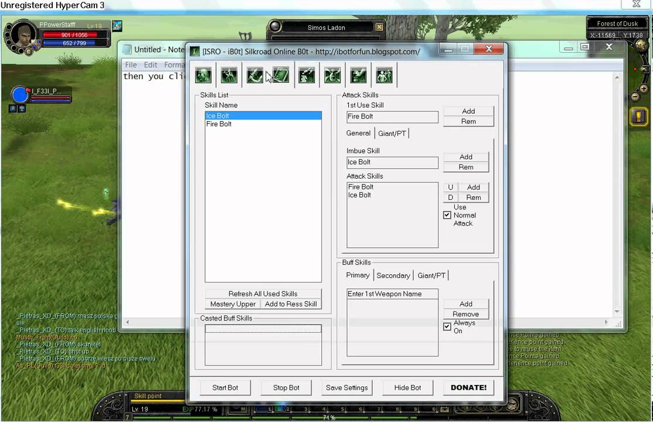Click Refresh All Used Skills button
The height and width of the screenshot is (422, 653).
(x=263, y=294)
